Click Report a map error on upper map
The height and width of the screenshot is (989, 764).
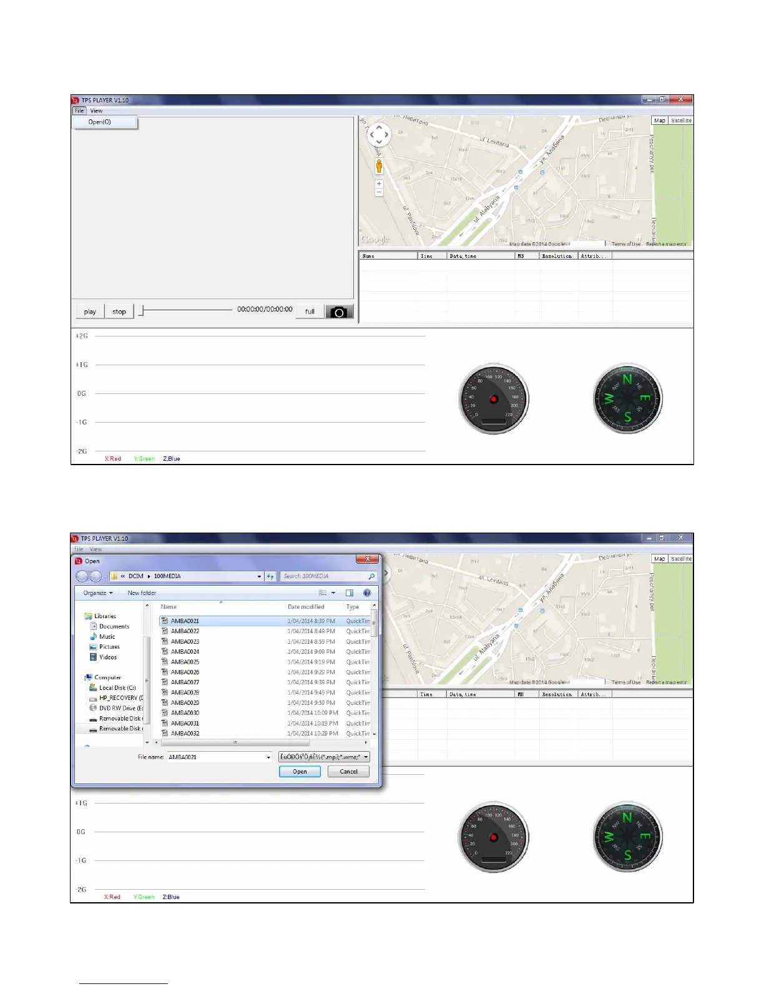point(666,244)
